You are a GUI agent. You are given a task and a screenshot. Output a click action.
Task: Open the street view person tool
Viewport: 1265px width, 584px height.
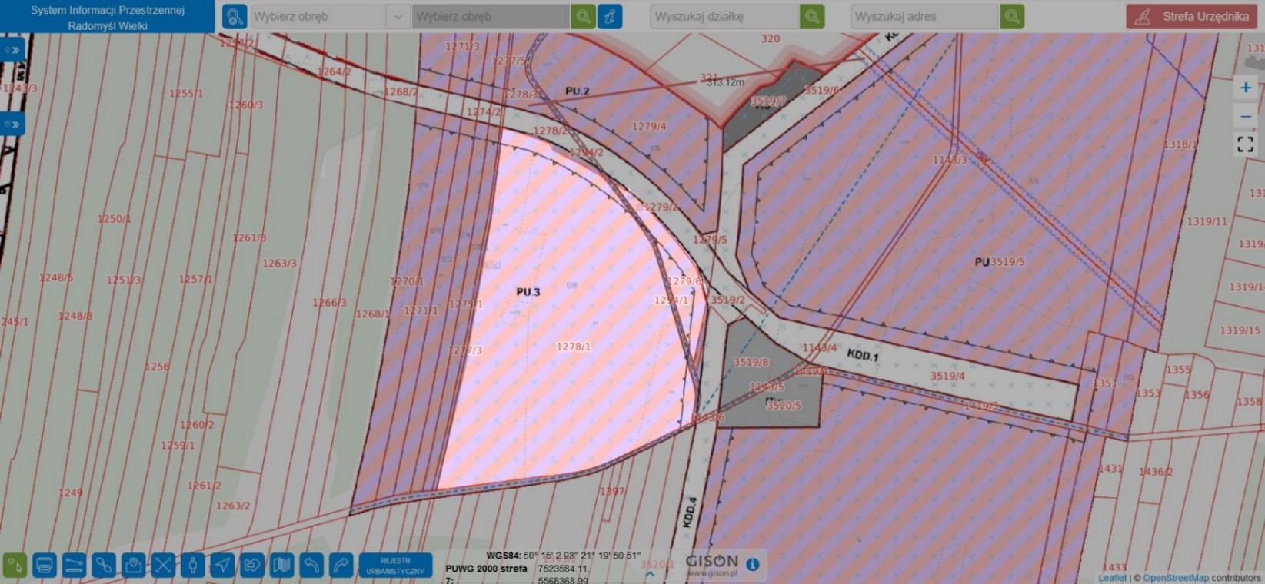tap(192, 566)
